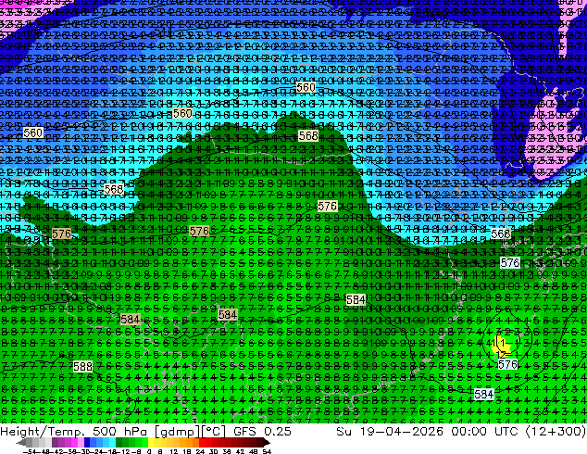Click the bright yellow swatch in color scale

(151, 442)
